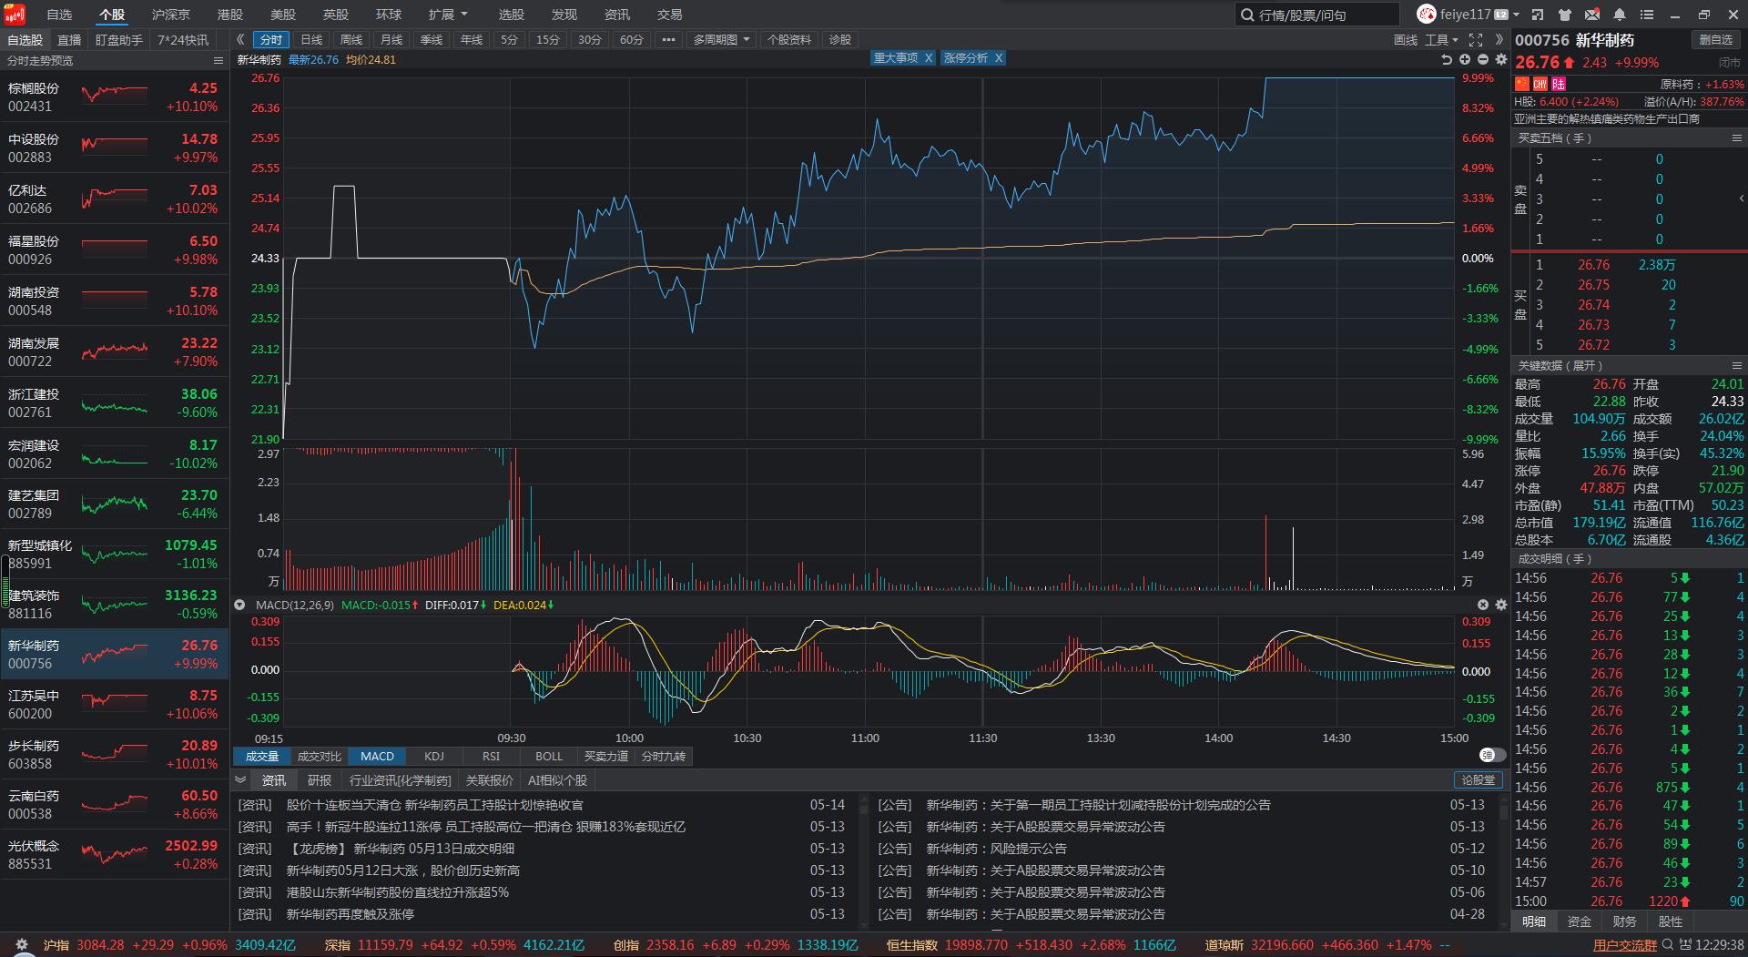Open 关键数据 panel menu icon
1748x957 pixels.
(1736, 365)
